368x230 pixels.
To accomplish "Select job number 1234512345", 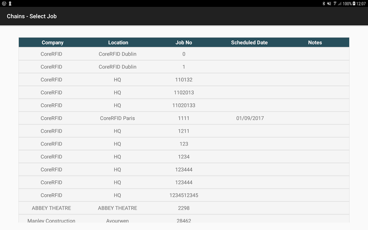I will [x=184, y=195].
